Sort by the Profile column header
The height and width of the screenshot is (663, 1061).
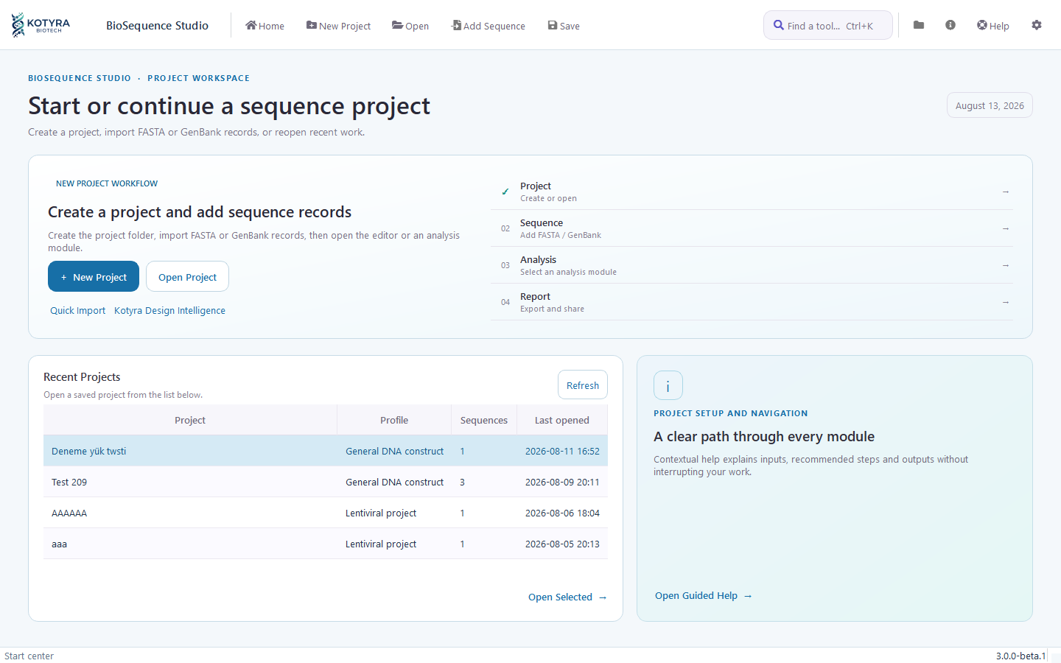click(394, 420)
